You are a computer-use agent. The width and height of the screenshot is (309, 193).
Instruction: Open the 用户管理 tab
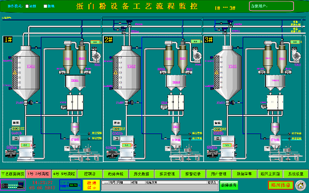tap(219, 174)
